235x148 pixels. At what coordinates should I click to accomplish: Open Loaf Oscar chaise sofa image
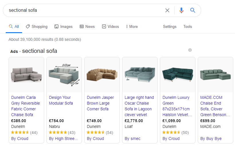(140, 75)
